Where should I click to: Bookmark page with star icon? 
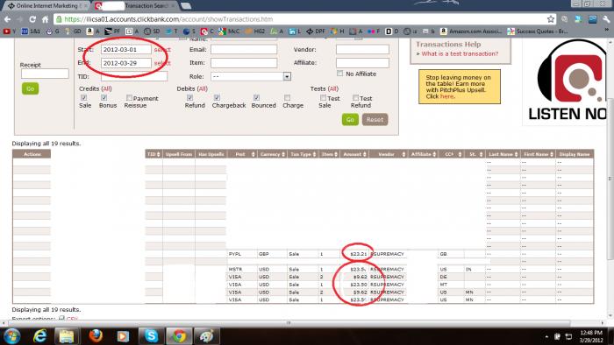(x=551, y=19)
